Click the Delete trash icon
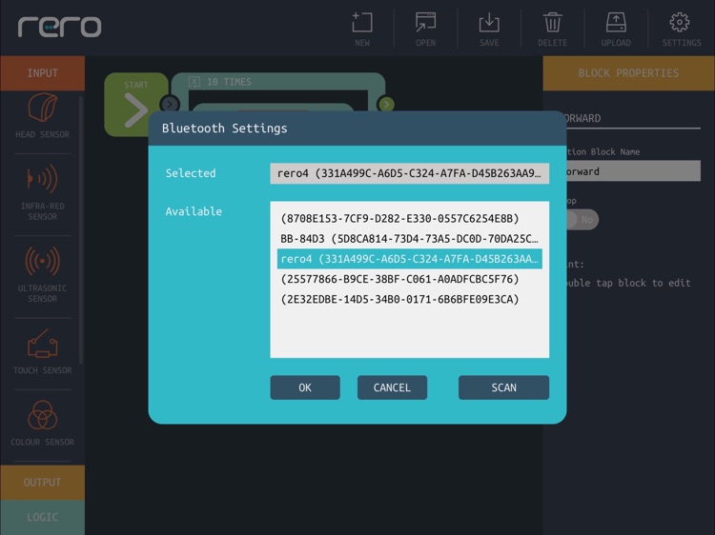This screenshot has height=535, width=715. click(x=552, y=22)
